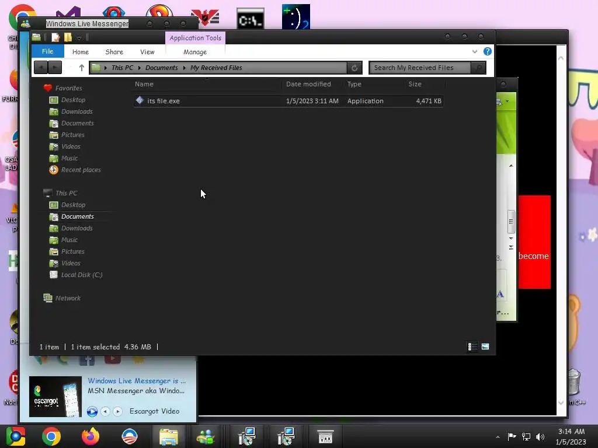Open volume control in system tray
This screenshot has height=448, width=598.
pos(540,437)
